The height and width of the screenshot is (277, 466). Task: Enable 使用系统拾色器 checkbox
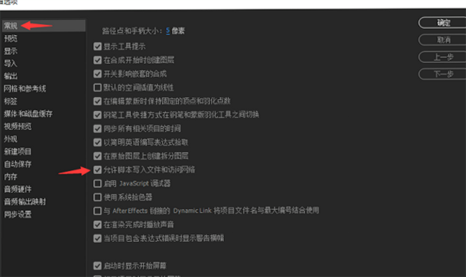tap(97, 197)
